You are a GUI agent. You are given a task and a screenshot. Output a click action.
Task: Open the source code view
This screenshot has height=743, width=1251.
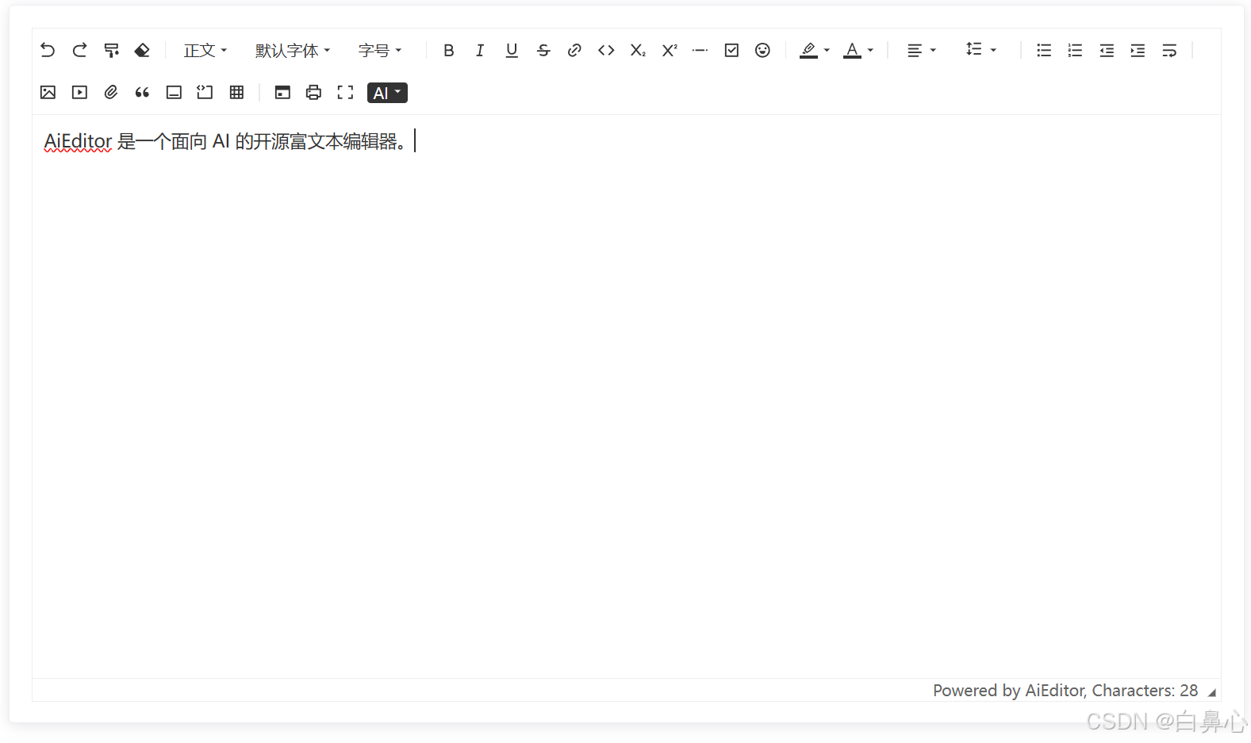click(282, 92)
